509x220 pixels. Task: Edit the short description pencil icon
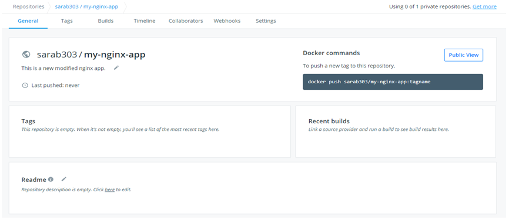point(116,67)
